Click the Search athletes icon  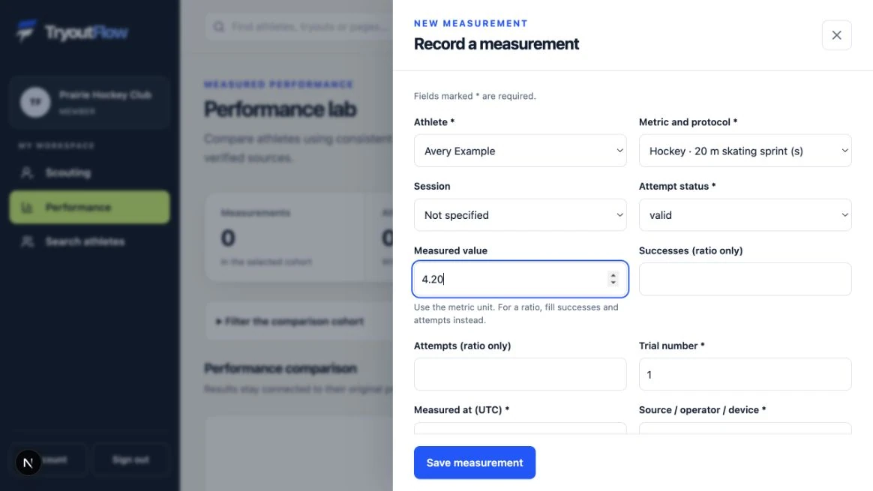pos(27,241)
